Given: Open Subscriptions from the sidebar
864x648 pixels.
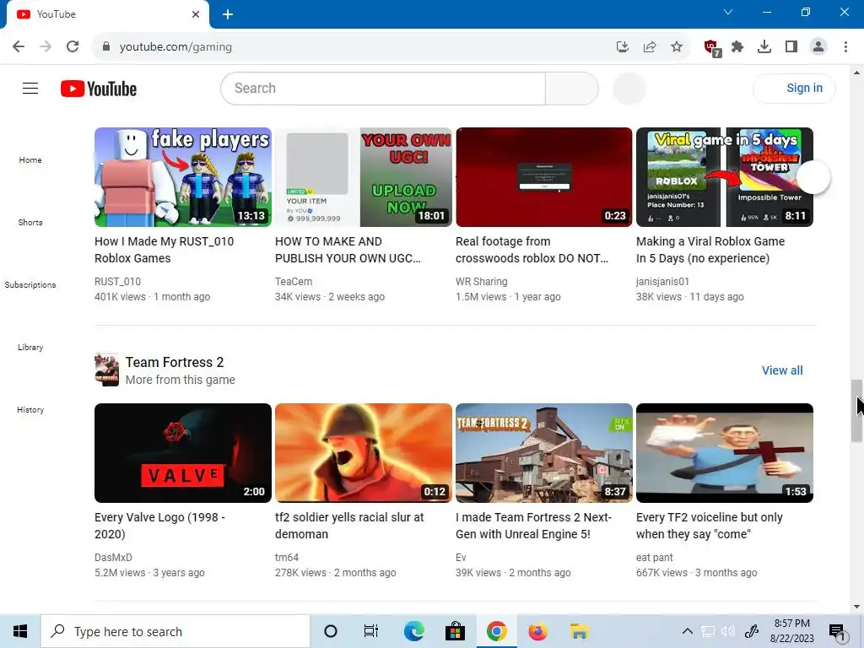Looking at the screenshot, I should pos(30,284).
